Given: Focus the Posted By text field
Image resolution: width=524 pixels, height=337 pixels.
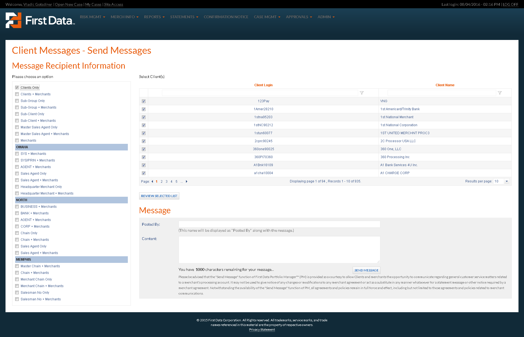Looking at the screenshot, I should click(x=279, y=224).
